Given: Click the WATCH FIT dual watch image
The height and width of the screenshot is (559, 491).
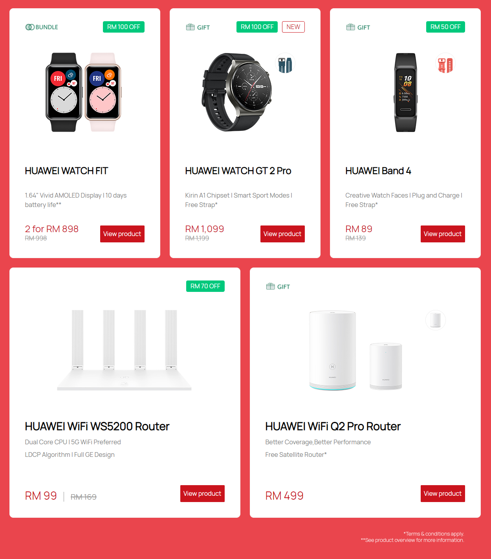Looking at the screenshot, I should point(83,92).
